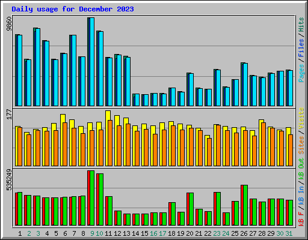Viewport: 308px width, 240px height.
Task: Click day label 25 on the x-axis
Action: (235, 233)
